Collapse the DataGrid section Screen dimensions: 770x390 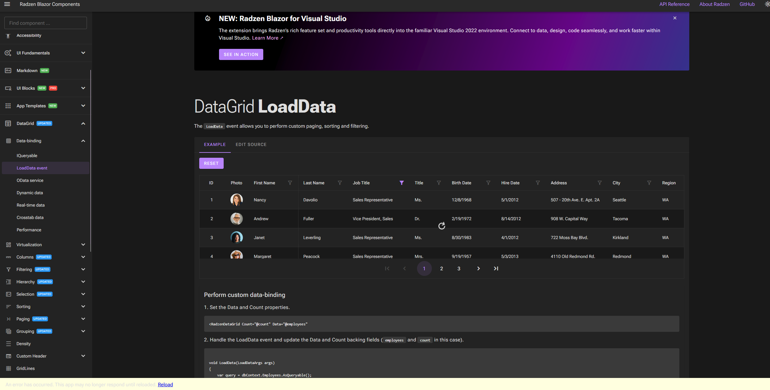tap(46, 123)
